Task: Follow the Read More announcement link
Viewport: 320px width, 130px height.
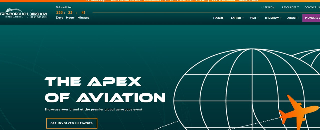Action: coord(248,1)
